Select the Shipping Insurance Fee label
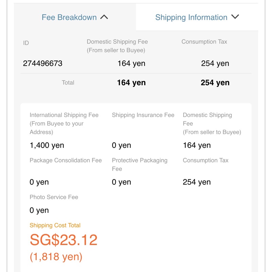 click(x=143, y=115)
